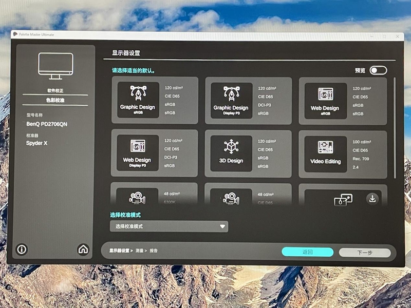Image resolution: width=411 pixels, height=308 pixels.
Task: Toggle the 预览 preview switch
Action: (x=378, y=70)
